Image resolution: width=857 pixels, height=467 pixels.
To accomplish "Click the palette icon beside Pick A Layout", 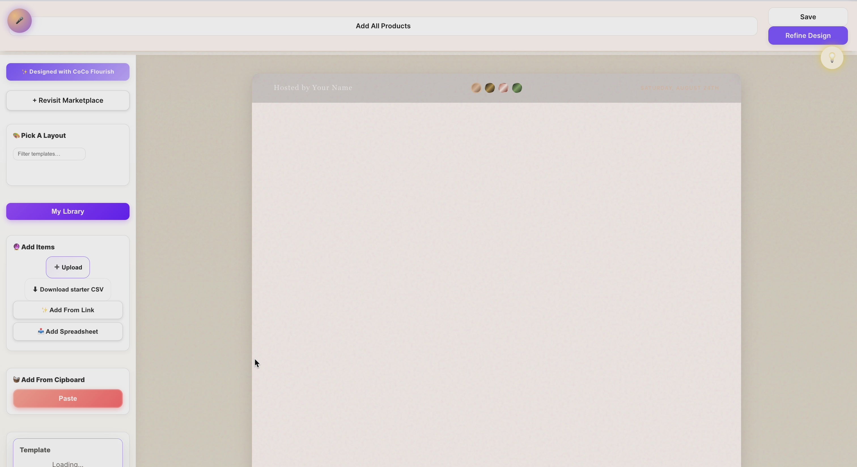I will point(16,135).
